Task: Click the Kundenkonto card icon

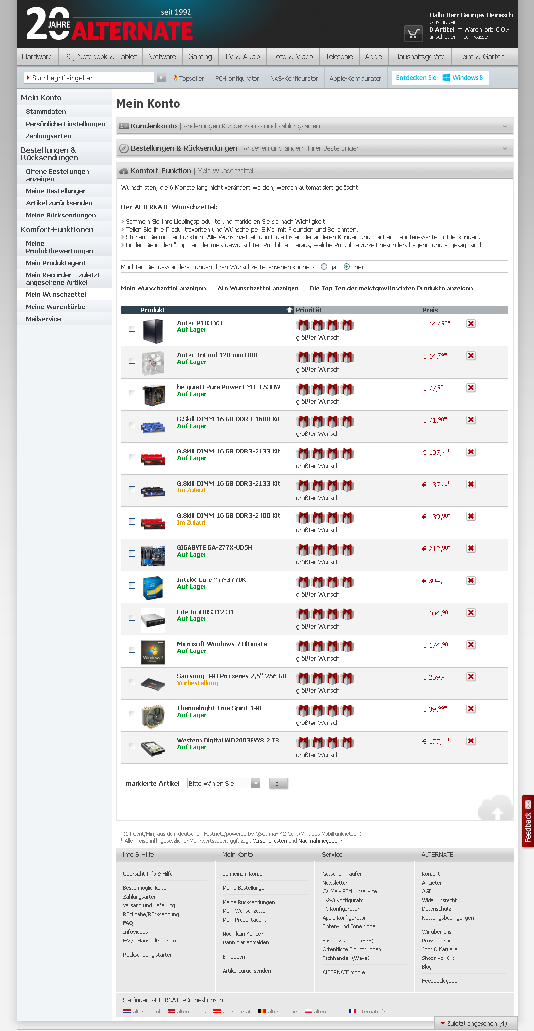Action: pyautogui.click(x=124, y=126)
